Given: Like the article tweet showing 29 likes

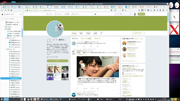Looking at the screenshot, I should (x=91, y=89).
